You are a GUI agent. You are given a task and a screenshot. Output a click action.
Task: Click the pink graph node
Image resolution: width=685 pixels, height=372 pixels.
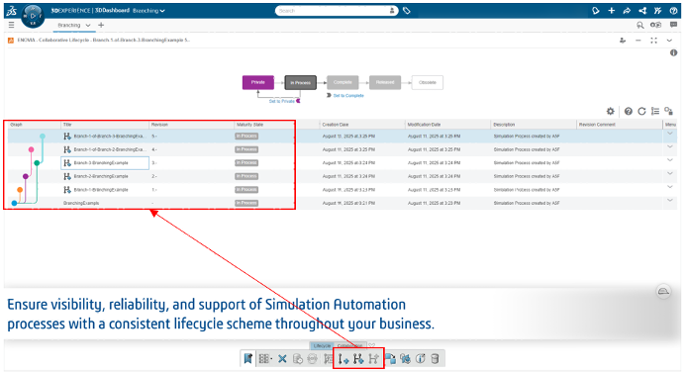[x=31, y=149]
